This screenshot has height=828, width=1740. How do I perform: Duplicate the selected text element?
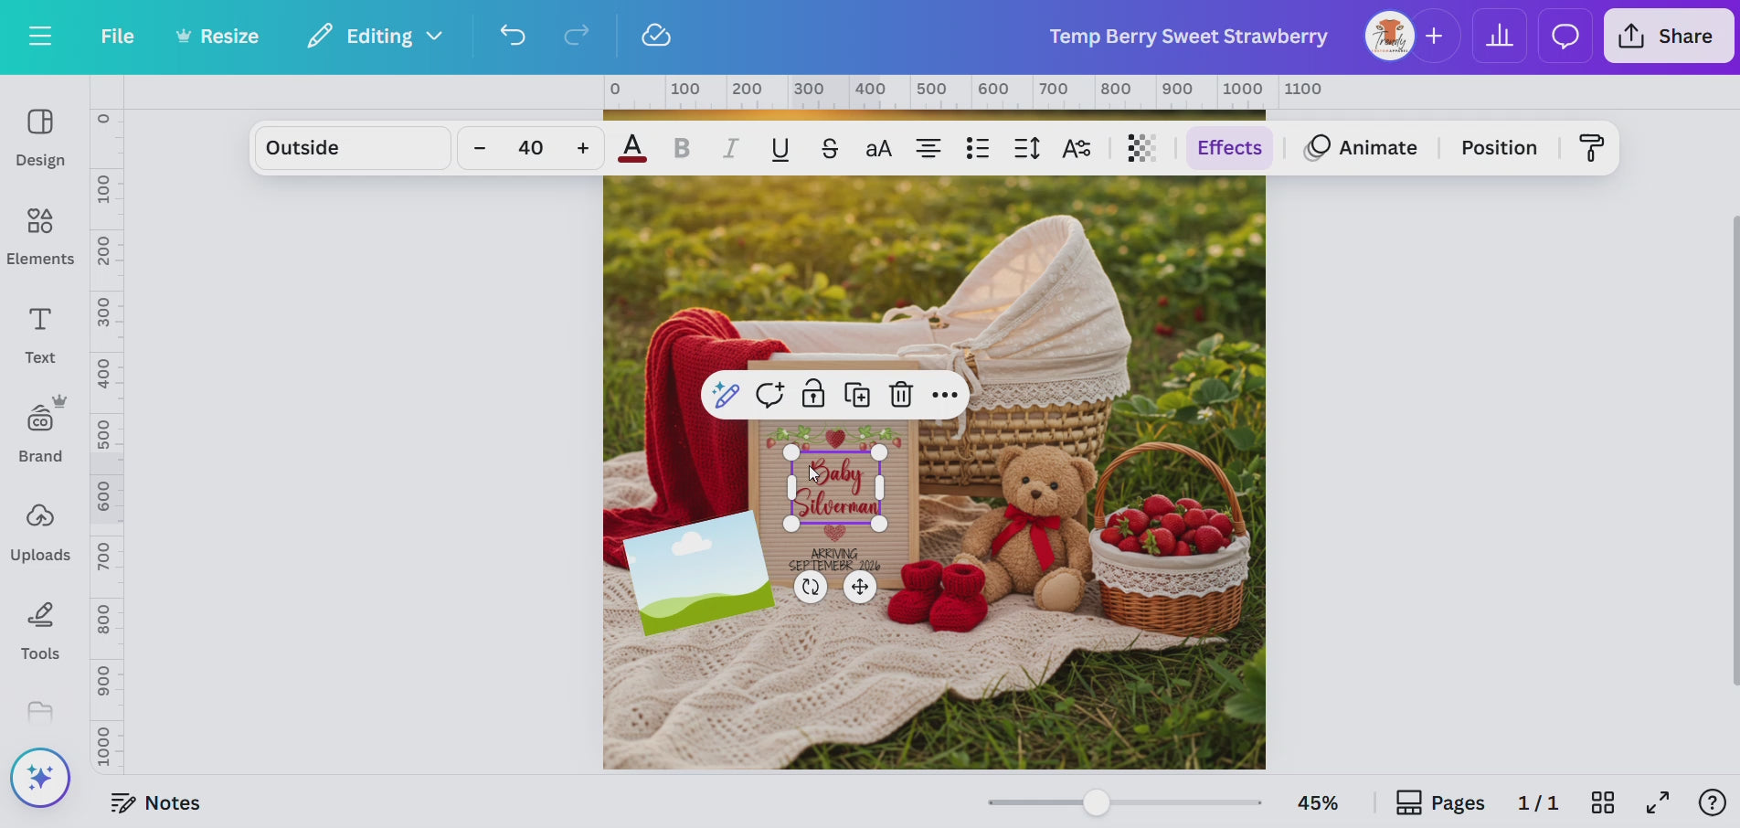(857, 395)
